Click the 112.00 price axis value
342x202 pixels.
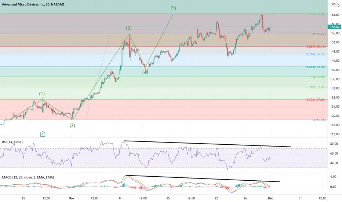[335, 134]
